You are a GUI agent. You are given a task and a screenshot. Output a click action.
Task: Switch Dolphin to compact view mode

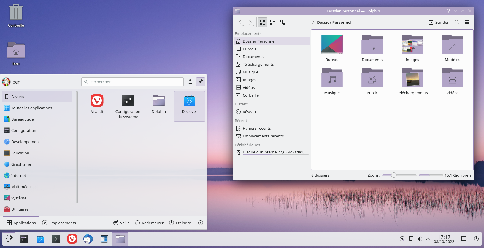click(273, 22)
